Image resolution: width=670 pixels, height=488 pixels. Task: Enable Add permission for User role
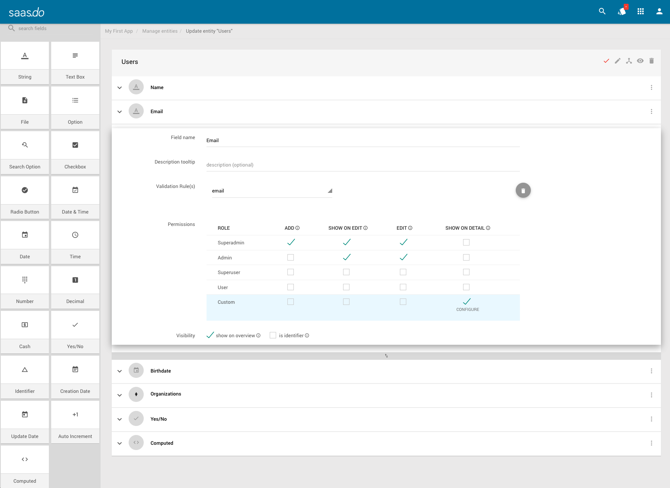pyautogui.click(x=290, y=287)
